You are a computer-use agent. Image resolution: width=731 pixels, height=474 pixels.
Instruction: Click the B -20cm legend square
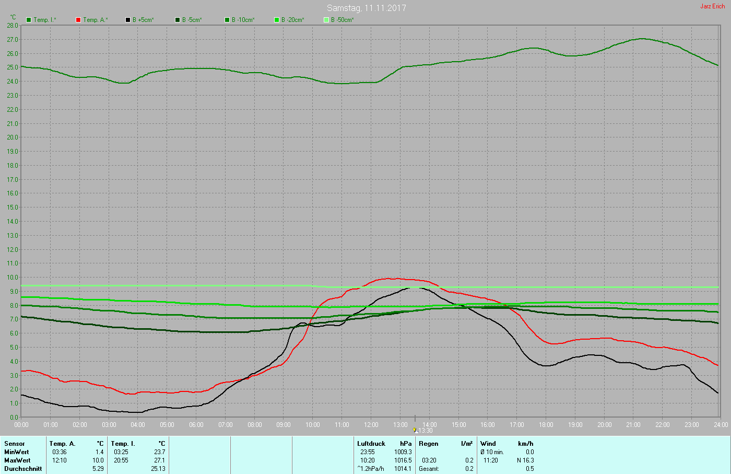point(277,20)
